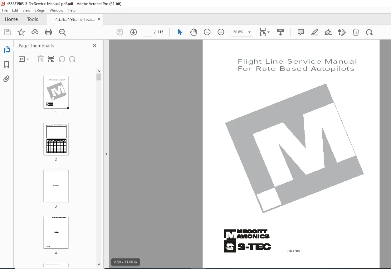Click the '115' total page count

click(x=160, y=32)
